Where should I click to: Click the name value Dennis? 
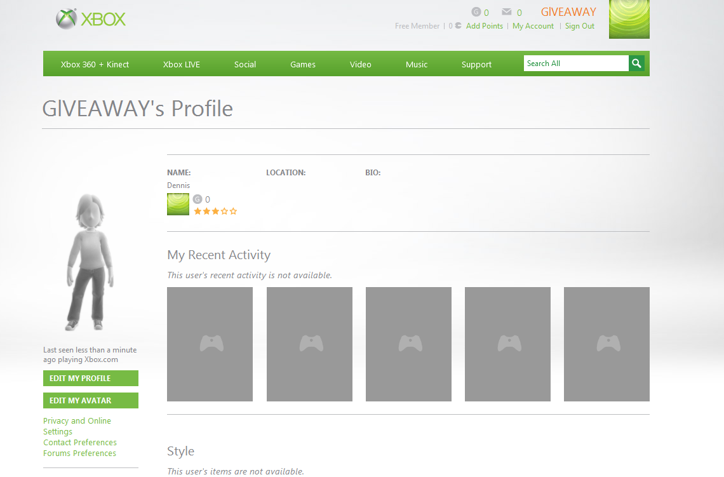click(178, 185)
